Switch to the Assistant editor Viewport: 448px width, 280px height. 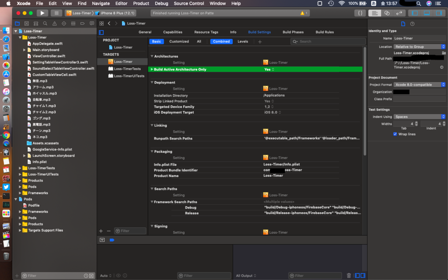pos(387,13)
